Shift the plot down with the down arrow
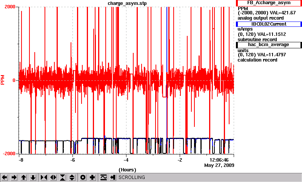 (33, 177)
